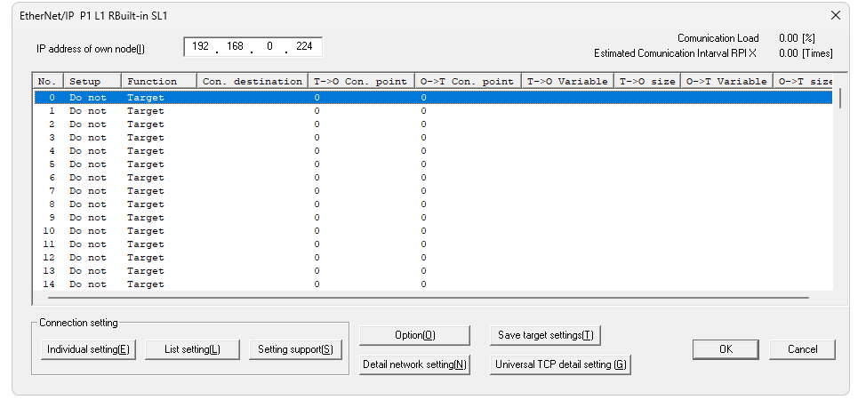Screen dimensions: 866x416
Task: Click the Individual setting(E) button
Action: [x=88, y=349]
